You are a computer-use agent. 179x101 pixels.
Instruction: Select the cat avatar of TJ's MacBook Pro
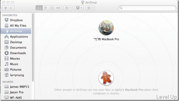point(106,28)
